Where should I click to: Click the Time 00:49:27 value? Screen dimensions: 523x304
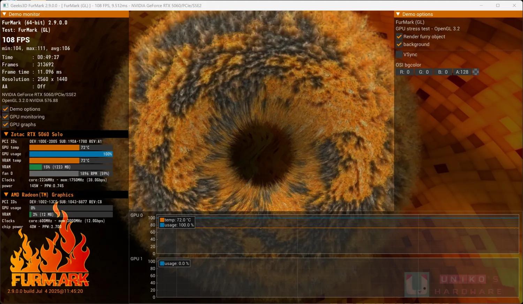(x=48, y=57)
